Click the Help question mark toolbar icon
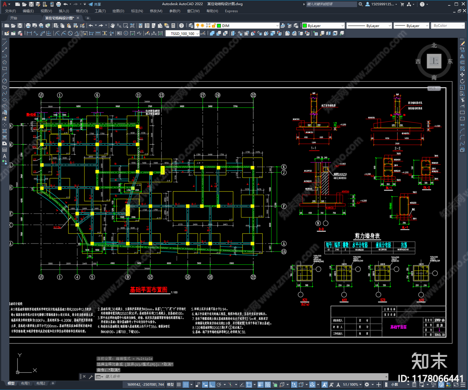Image resolution: width=468 pixels, height=390 pixels. 181,26
